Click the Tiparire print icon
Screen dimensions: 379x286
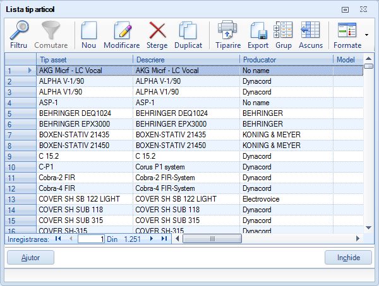(227, 35)
